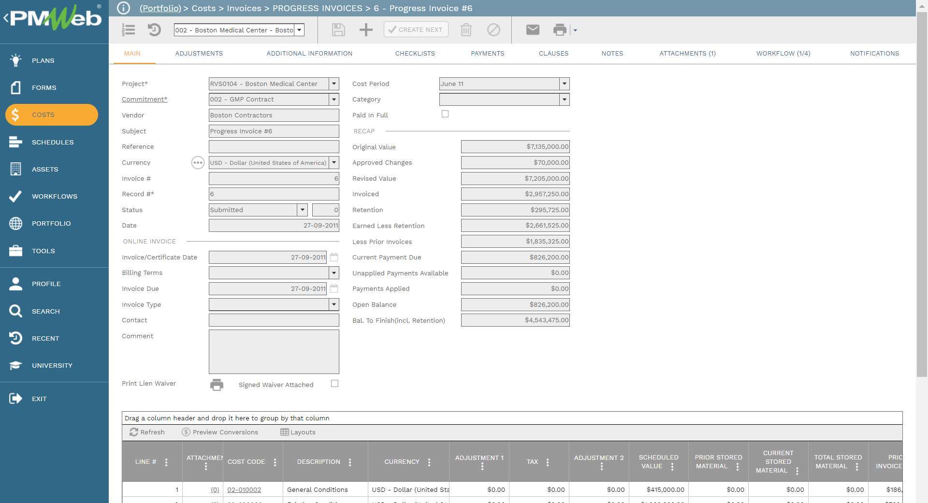Open the Invoice Type dropdown
Viewport: 928px width, 503px height.
tap(334, 304)
